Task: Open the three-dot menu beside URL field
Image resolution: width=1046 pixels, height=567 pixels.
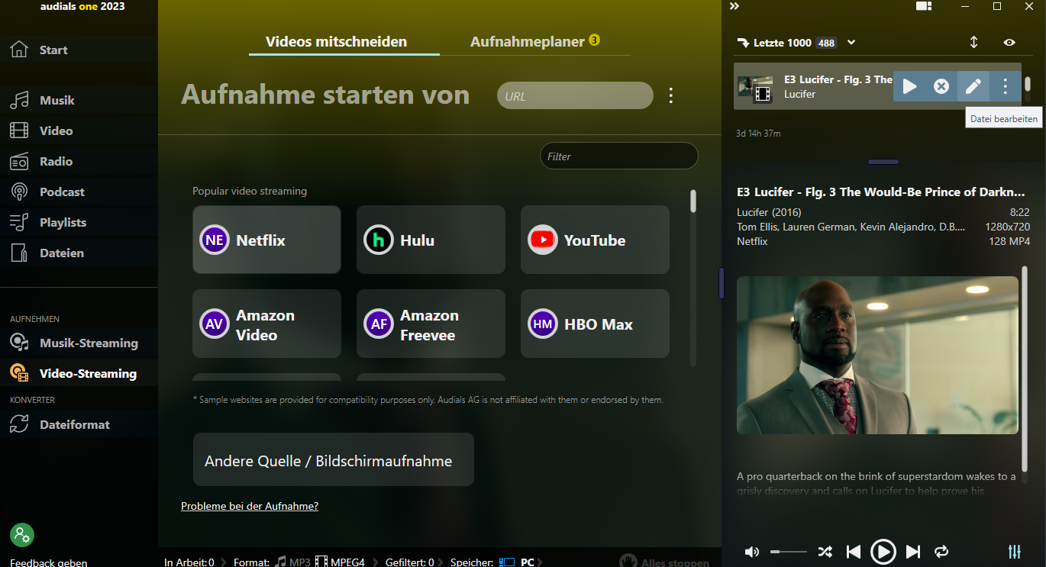Action: click(671, 95)
